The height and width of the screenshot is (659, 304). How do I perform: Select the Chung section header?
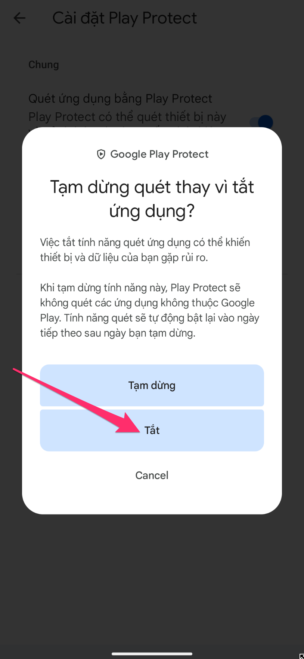point(44,65)
